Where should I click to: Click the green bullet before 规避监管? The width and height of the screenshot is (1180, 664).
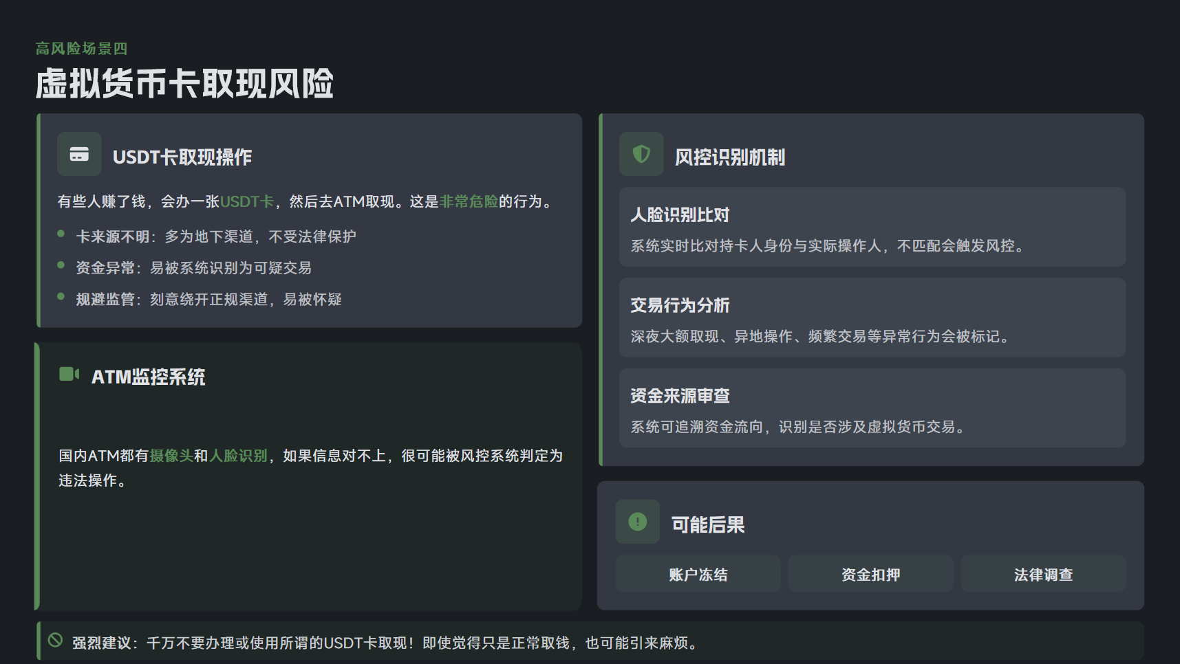(61, 297)
